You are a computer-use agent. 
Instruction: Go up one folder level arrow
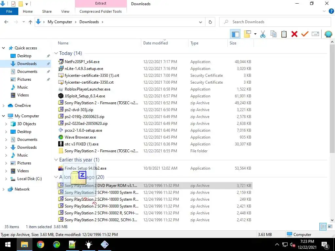click(x=30, y=22)
